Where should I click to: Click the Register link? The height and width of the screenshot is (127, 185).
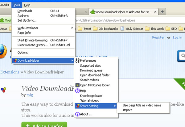tap(158, 37)
